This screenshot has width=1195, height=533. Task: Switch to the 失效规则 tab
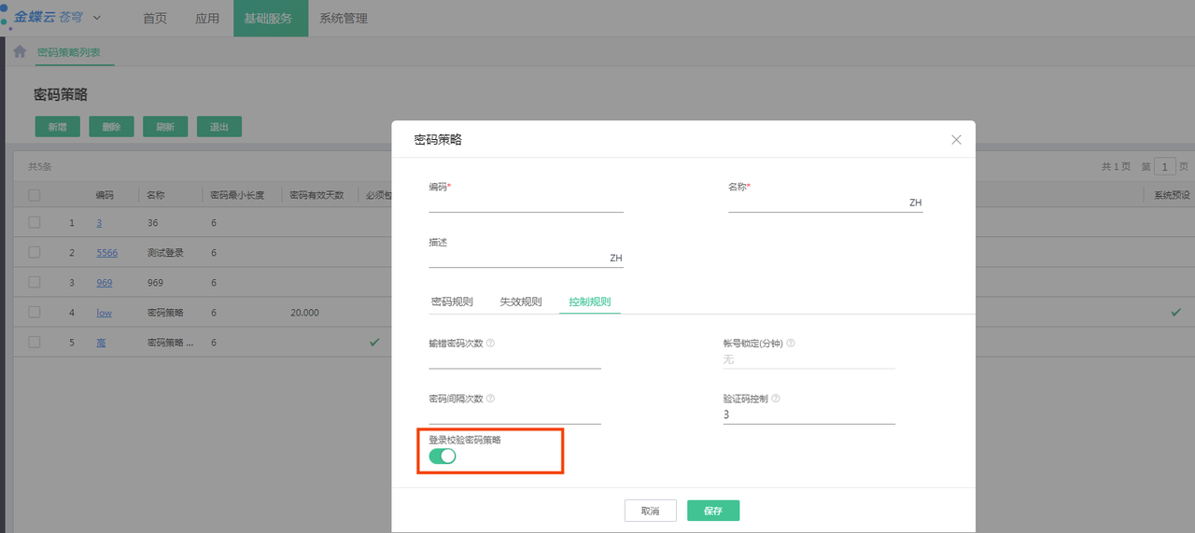click(x=521, y=302)
